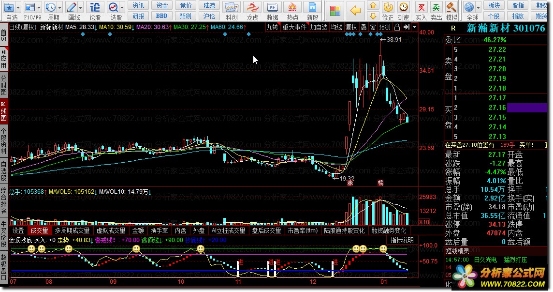Open the 全球 globe markets icon
The height and width of the screenshot is (292, 553).
[469, 7]
